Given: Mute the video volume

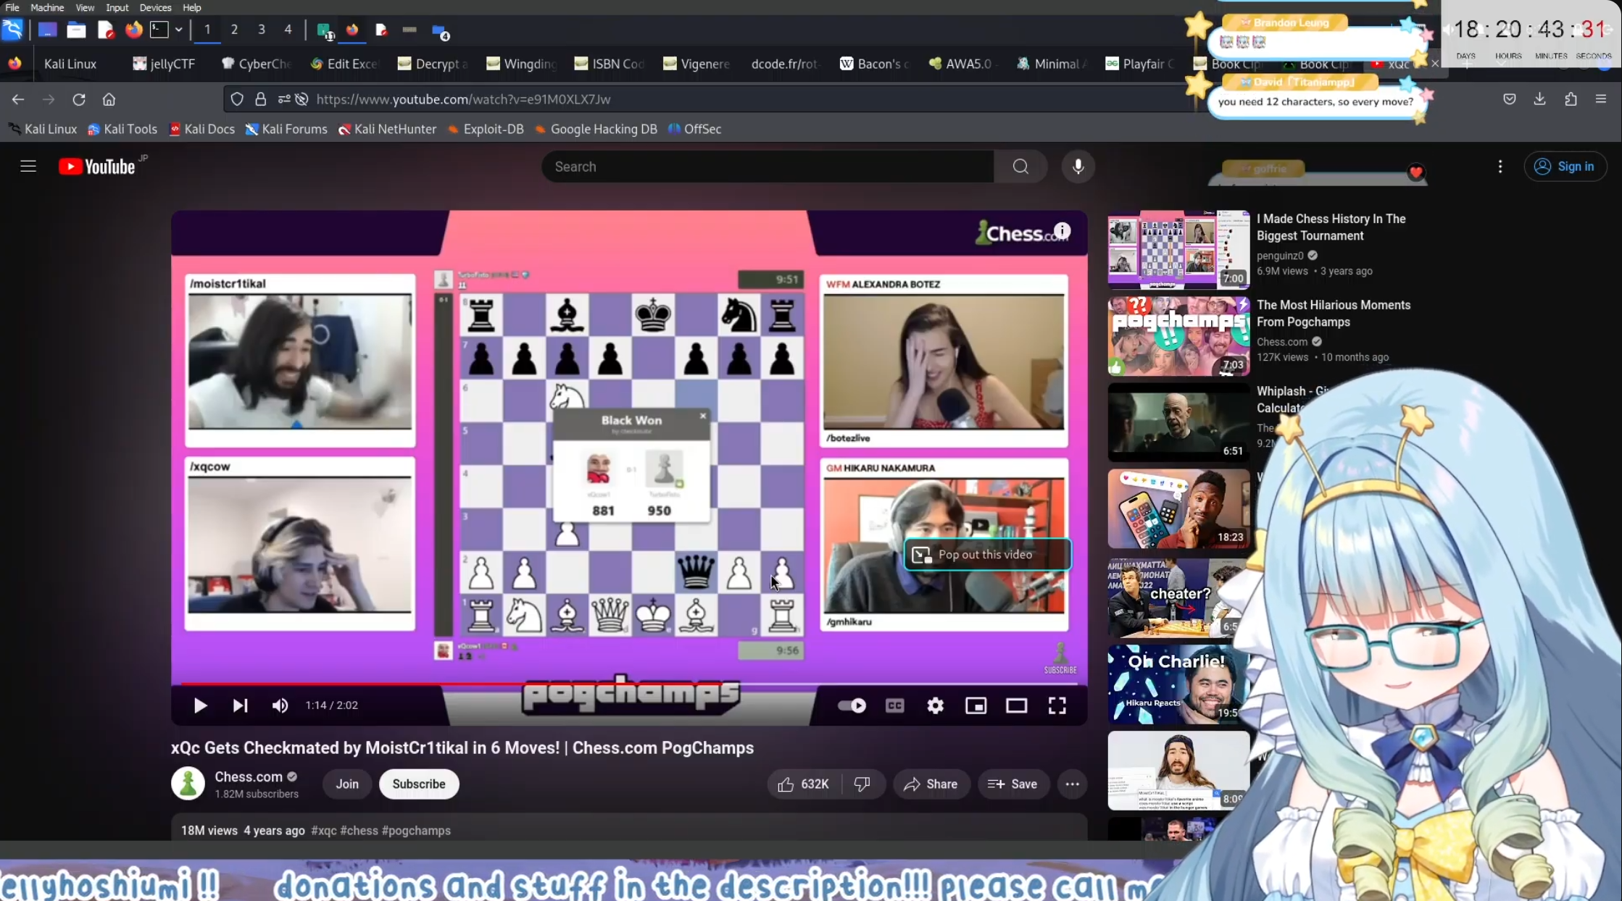Looking at the screenshot, I should click(280, 705).
